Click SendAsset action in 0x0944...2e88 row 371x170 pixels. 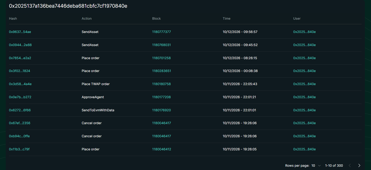pyautogui.click(x=90, y=45)
